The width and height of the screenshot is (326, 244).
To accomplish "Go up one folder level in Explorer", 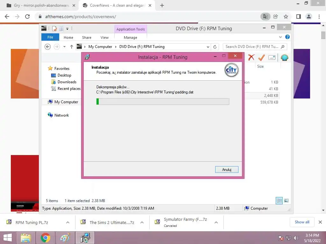I will (x=72, y=47).
